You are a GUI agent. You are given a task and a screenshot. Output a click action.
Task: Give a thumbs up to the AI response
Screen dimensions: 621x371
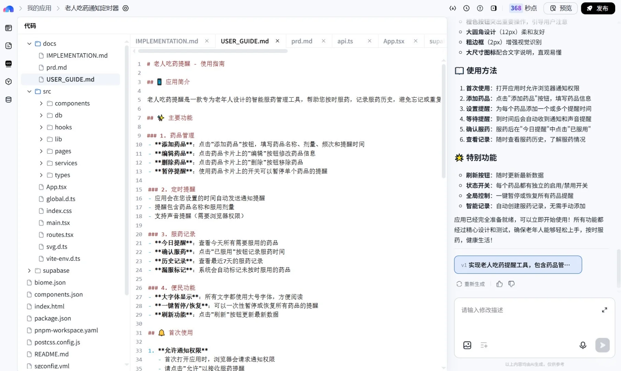pyautogui.click(x=499, y=284)
